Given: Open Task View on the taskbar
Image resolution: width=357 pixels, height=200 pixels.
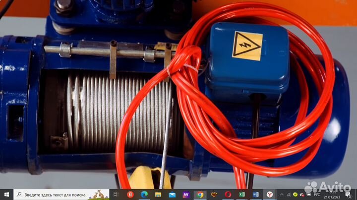Looking at the screenshot, I should (116, 195).
